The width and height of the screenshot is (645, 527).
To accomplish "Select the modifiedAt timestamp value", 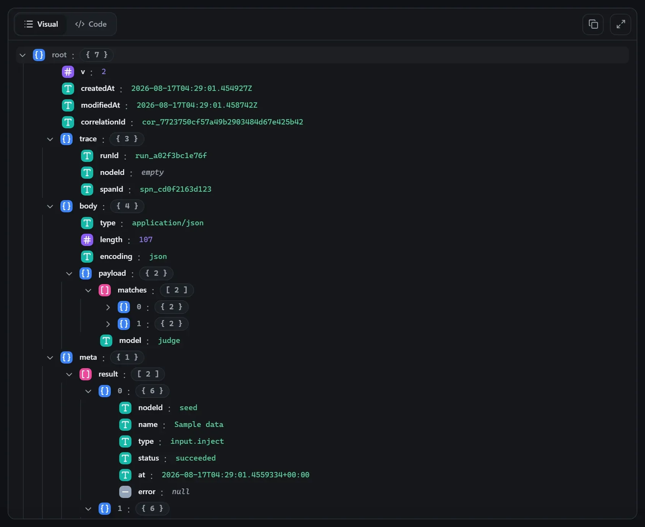I will pos(197,105).
